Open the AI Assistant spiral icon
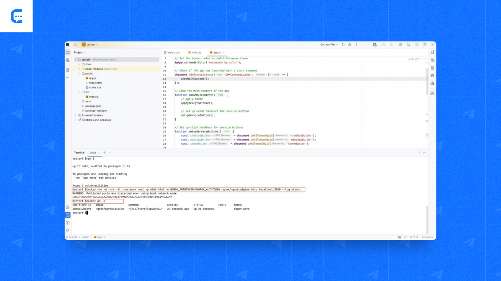Image resolution: width=501 pixels, height=281 pixels. (400, 45)
